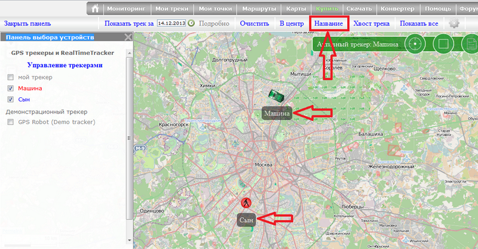Click the clock icon next to the date field
The width and height of the screenshot is (478, 249).
(x=191, y=23)
